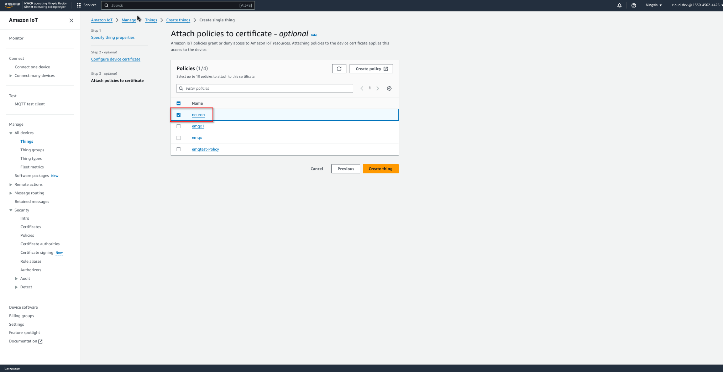Collapse the All devices tree

click(11, 133)
